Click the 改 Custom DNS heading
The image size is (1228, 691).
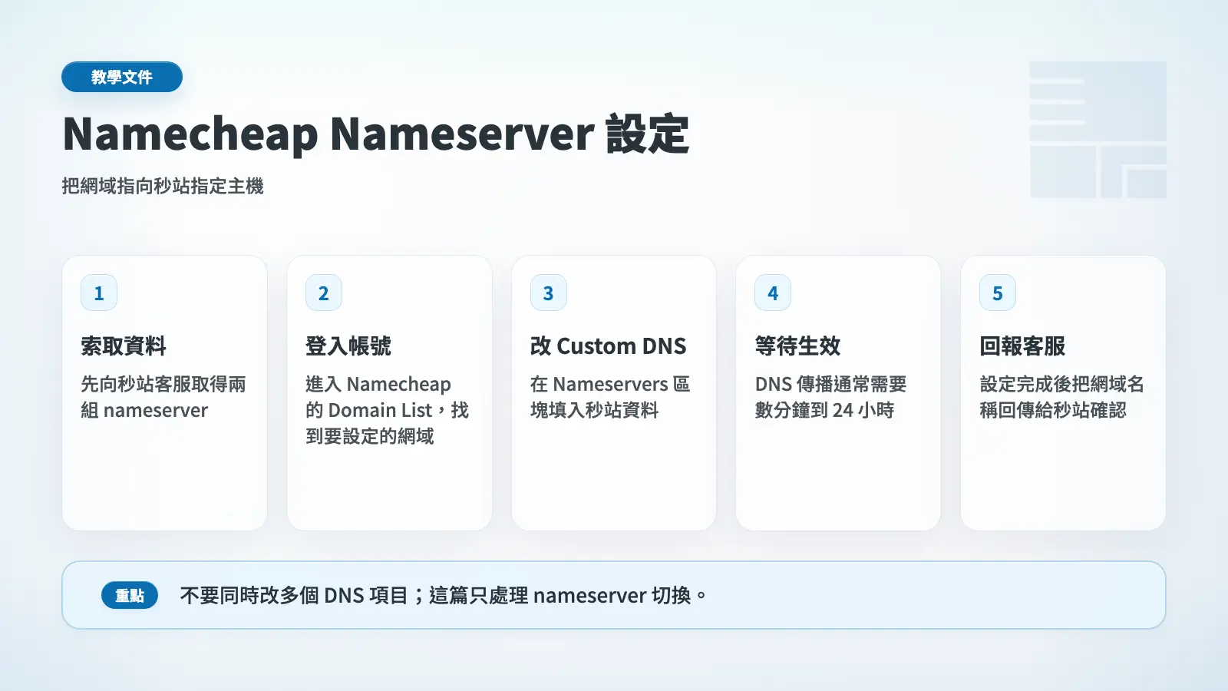point(609,346)
